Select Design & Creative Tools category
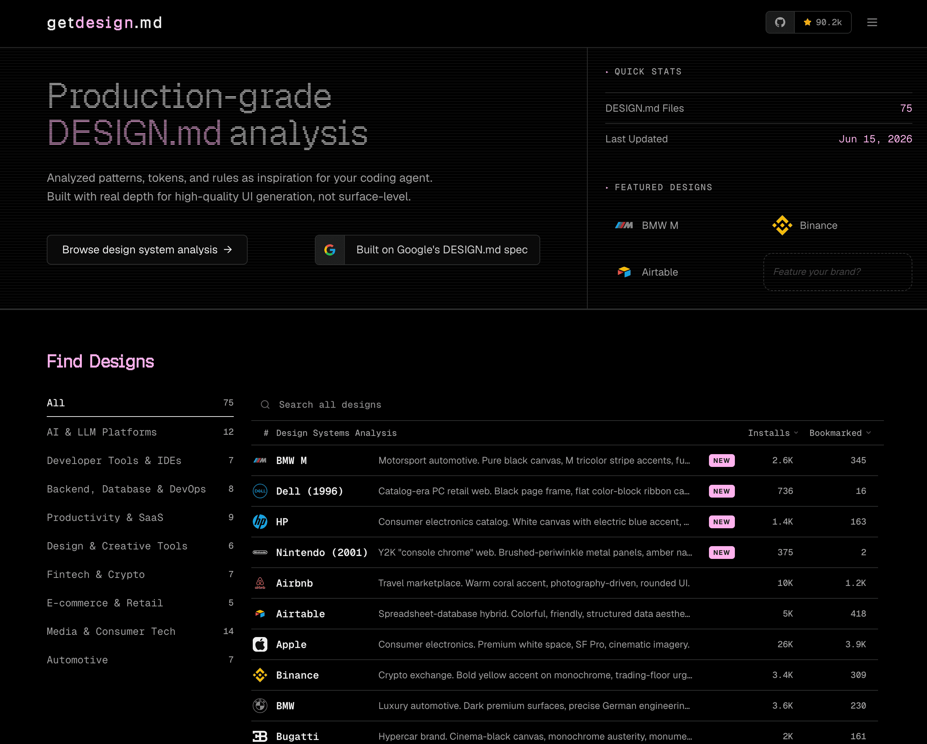 point(140,546)
